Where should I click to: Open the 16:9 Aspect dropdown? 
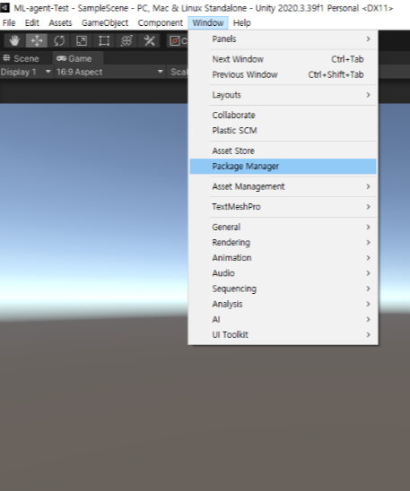(110, 72)
